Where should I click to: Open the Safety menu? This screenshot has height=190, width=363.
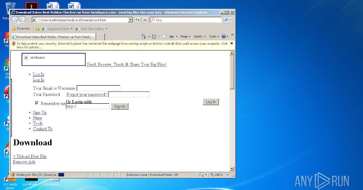coord(199,36)
